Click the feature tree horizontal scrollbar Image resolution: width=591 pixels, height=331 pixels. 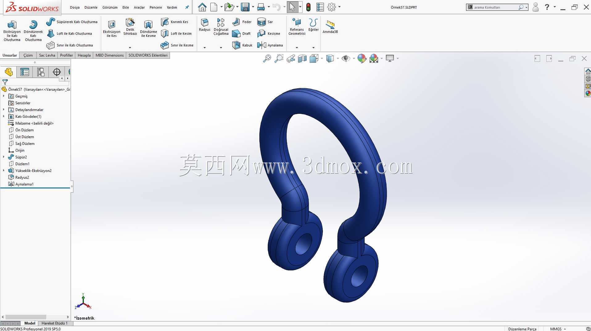[x=26, y=317]
